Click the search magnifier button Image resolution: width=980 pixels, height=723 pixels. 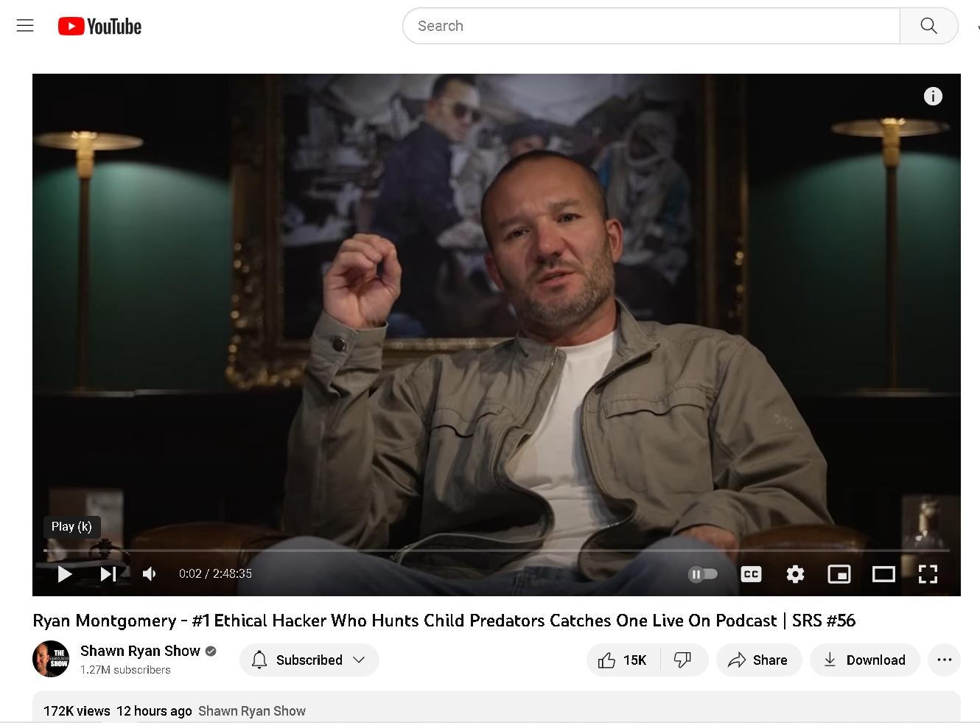click(928, 26)
